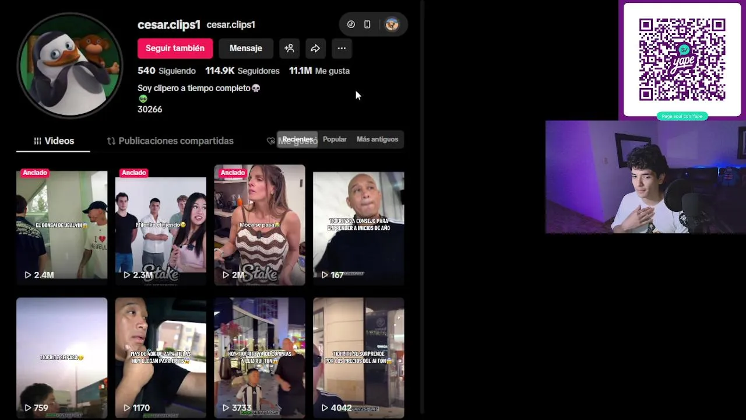The height and width of the screenshot is (420, 746).
Task: Open pinned video El bonsai de JBalvin
Action: coord(62,226)
